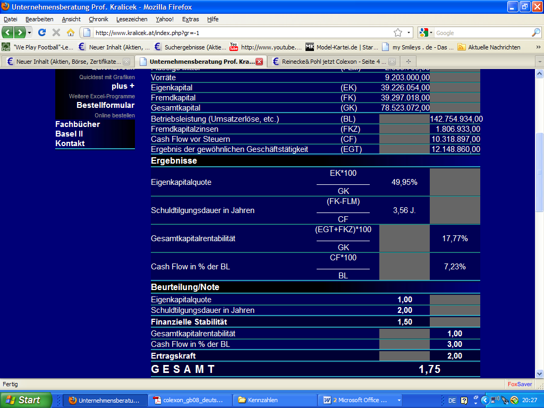Open 'plus +' sidebar link

pos(123,86)
